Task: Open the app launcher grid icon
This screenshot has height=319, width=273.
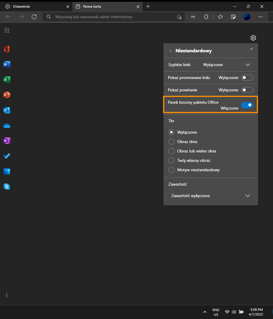Action: coord(7,30)
